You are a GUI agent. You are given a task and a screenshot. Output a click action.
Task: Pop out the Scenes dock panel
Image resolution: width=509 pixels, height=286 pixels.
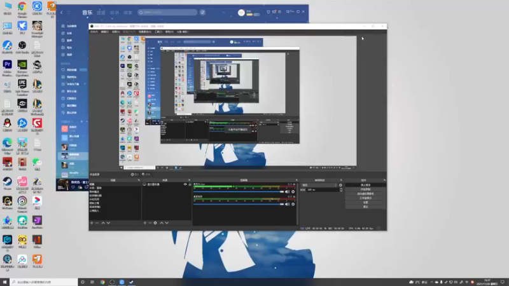pos(139,180)
